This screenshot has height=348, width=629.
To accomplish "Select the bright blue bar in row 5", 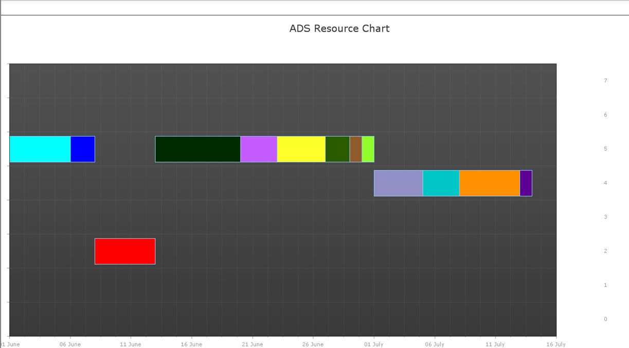I will coord(83,149).
